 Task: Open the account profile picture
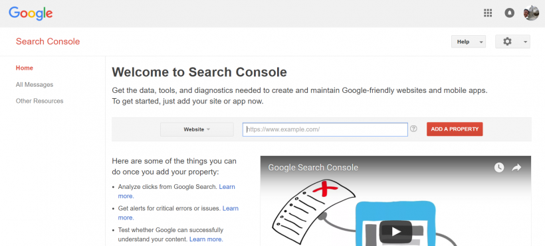531,13
